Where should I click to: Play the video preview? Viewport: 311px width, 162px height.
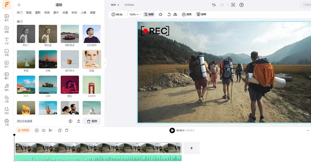point(172,131)
